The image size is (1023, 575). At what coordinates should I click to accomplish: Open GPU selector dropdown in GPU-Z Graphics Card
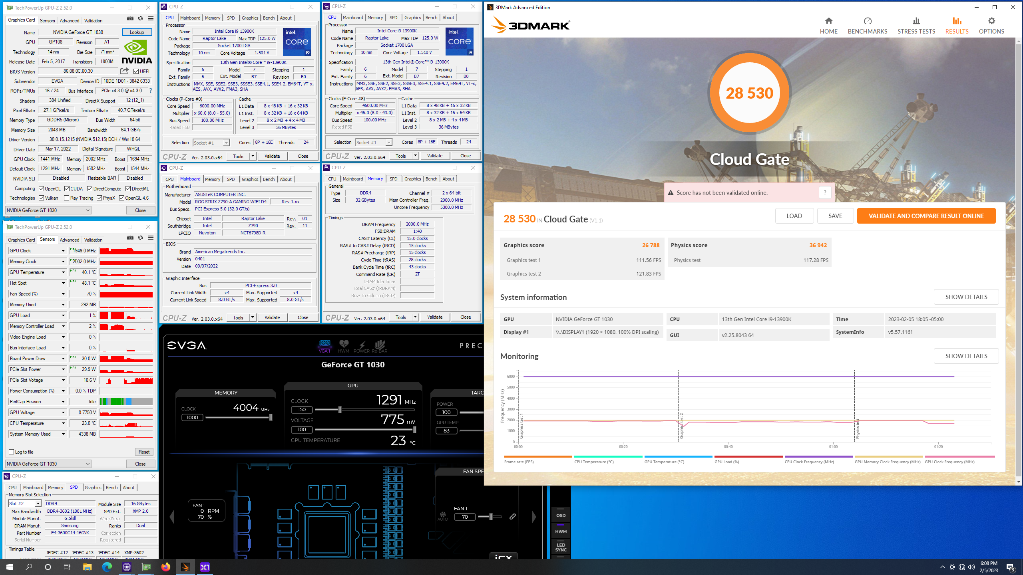coord(48,210)
